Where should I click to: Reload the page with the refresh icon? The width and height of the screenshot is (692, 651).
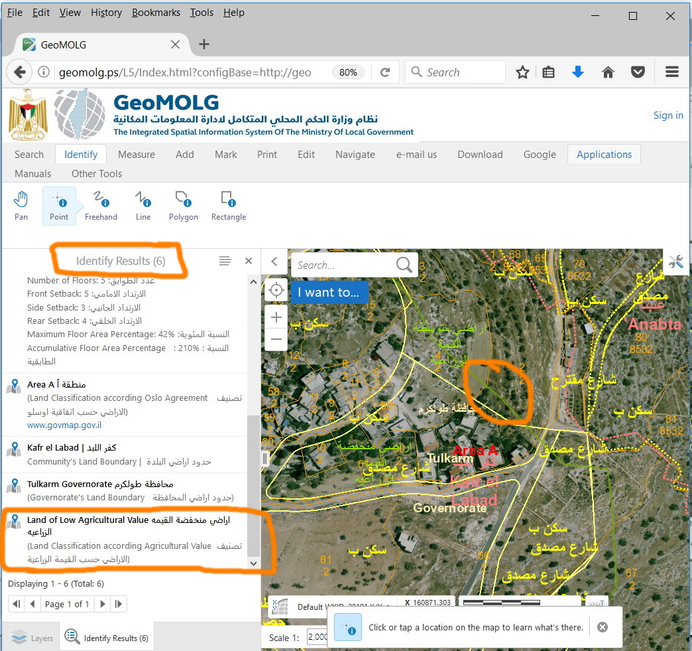tap(385, 72)
